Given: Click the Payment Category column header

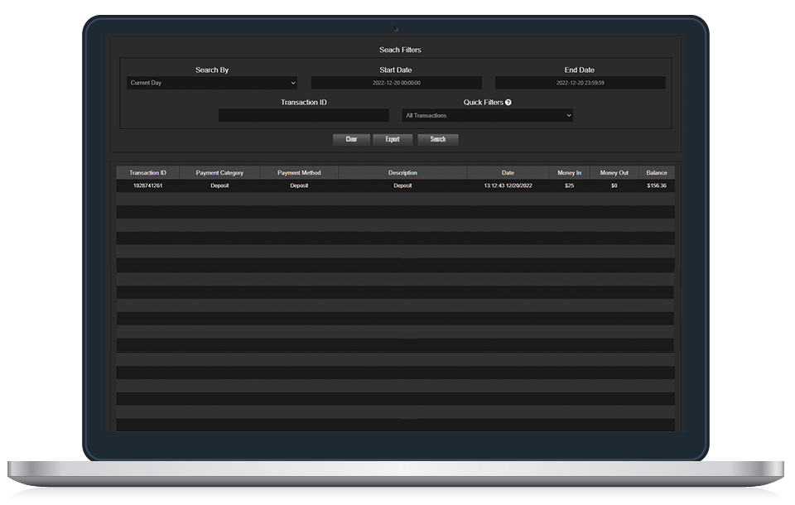Looking at the screenshot, I should [x=219, y=173].
